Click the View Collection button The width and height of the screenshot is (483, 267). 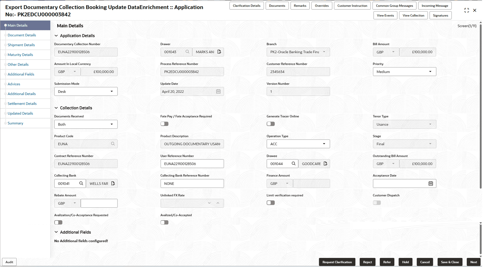[413, 15]
